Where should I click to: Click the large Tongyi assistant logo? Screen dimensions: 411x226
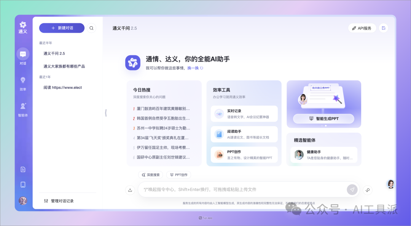tap(133, 63)
